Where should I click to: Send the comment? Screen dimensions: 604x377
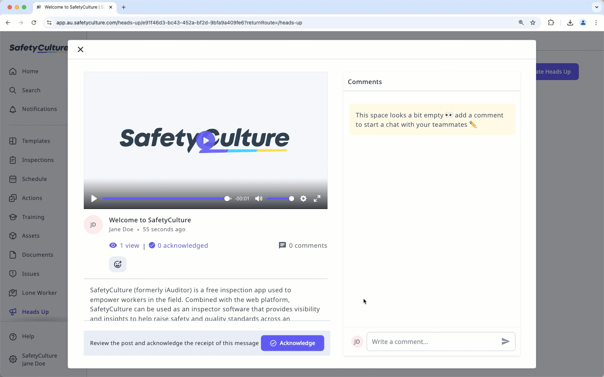[x=505, y=341]
